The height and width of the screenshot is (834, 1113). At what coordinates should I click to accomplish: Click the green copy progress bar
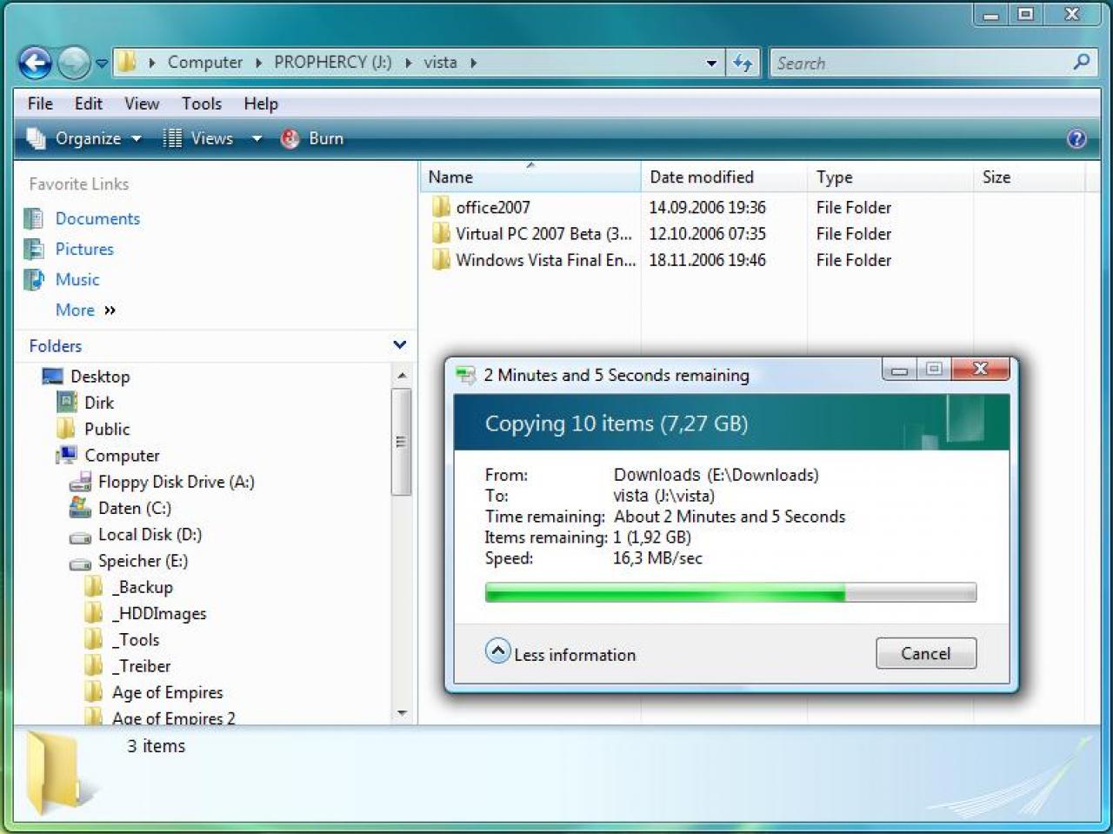(x=730, y=593)
